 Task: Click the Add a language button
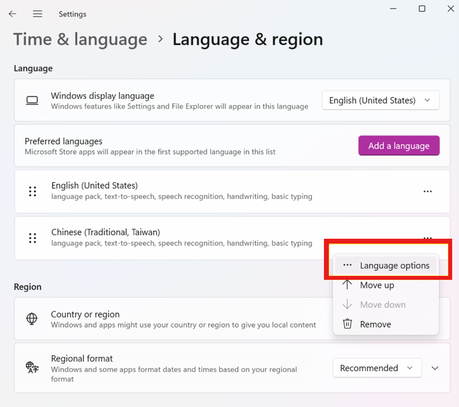click(399, 145)
